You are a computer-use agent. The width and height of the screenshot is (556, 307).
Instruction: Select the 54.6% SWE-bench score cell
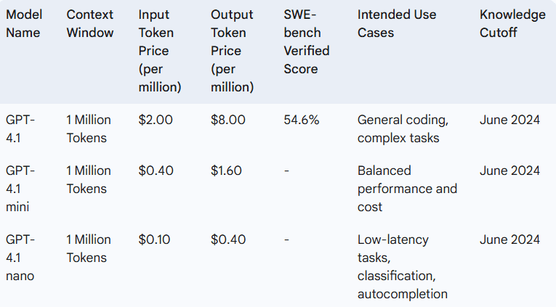tap(302, 120)
